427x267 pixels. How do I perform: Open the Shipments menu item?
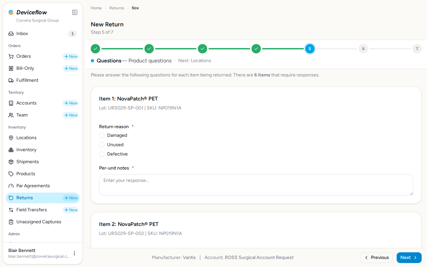pyautogui.click(x=43, y=162)
